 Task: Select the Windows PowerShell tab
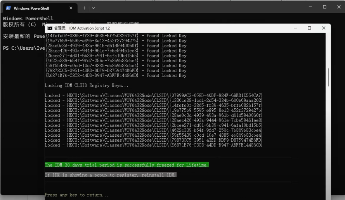(35, 8)
